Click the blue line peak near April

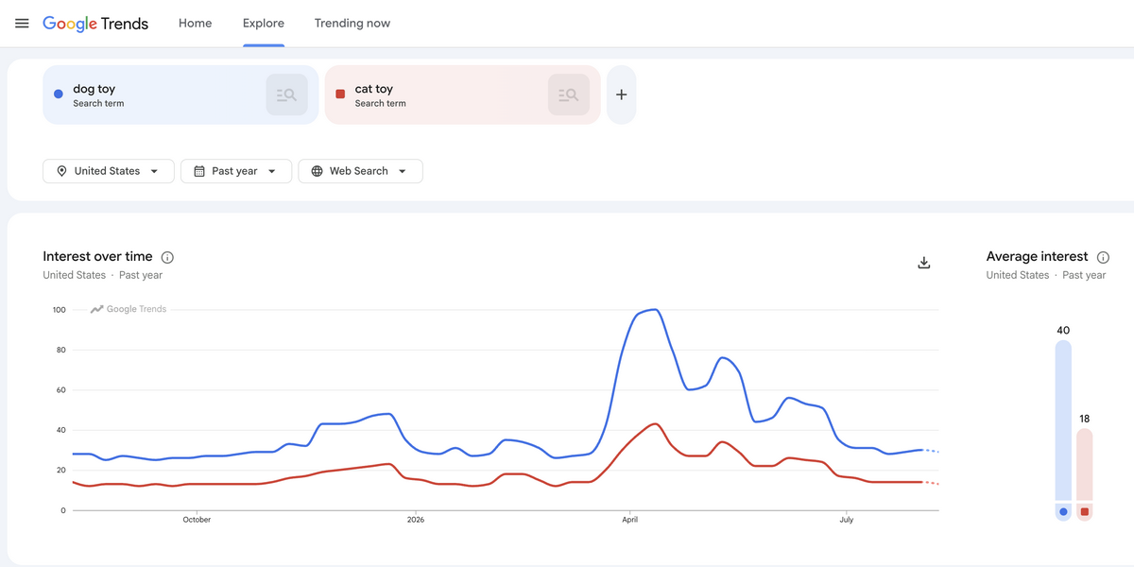654,310
